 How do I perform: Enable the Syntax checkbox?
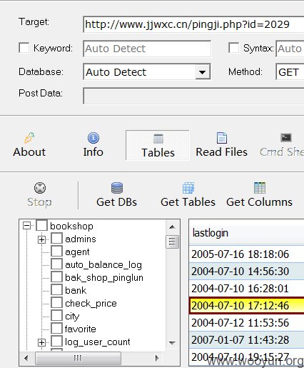click(233, 48)
